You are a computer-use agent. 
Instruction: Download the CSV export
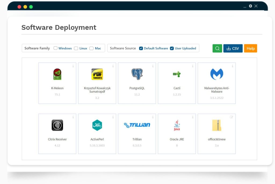[x=233, y=48]
